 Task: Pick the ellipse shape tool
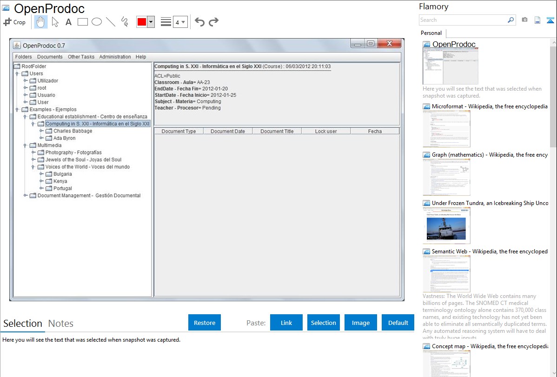(97, 22)
